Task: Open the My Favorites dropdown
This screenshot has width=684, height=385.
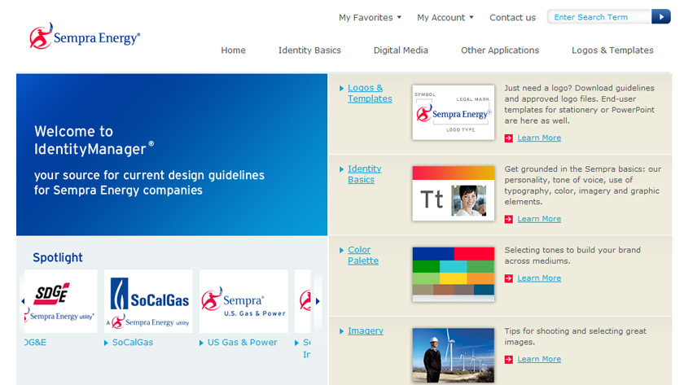Action: (370, 17)
